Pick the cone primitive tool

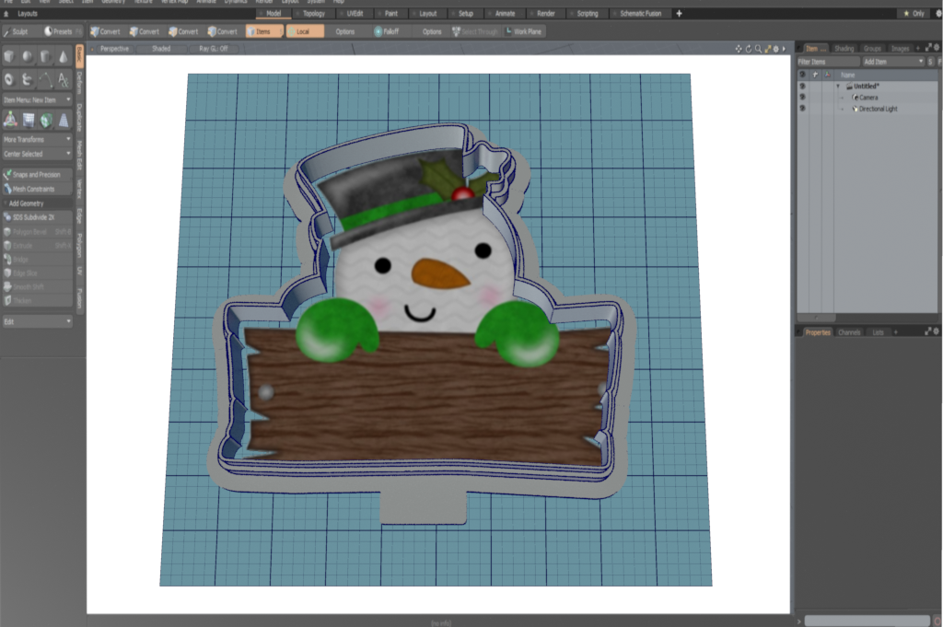63,57
